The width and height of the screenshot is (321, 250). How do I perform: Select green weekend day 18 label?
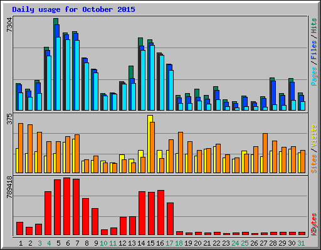(179, 243)
